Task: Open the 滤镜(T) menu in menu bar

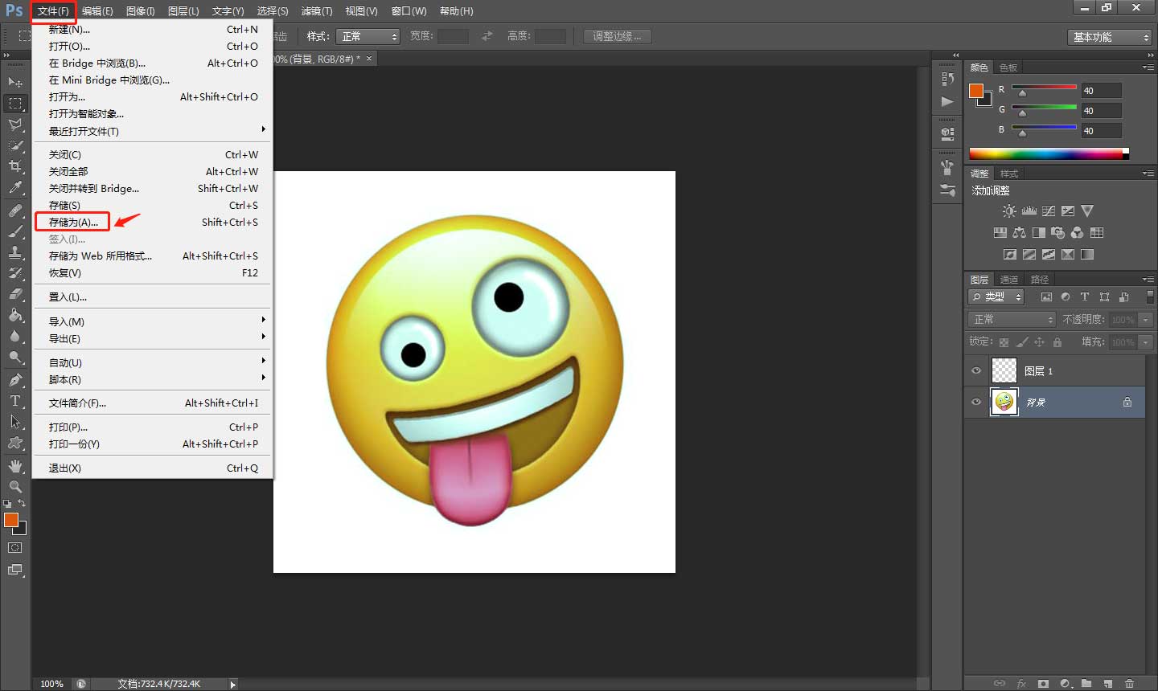Action: (x=316, y=11)
